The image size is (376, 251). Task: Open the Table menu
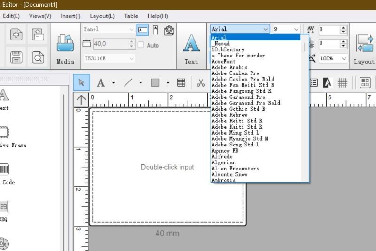click(x=131, y=16)
